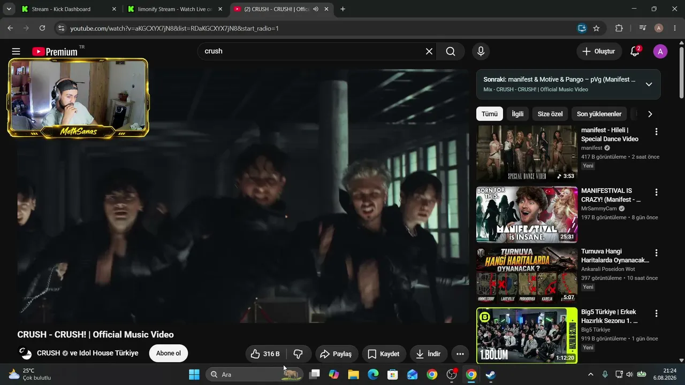The image size is (685, 385).
Task: Click the address bar URL
Action: pos(174,28)
